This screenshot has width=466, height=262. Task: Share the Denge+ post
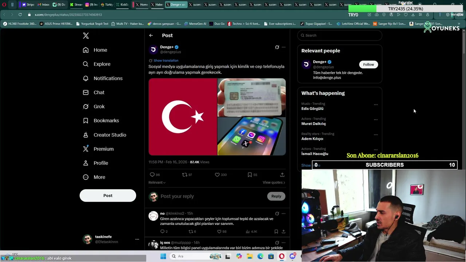pyautogui.click(x=282, y=175)
